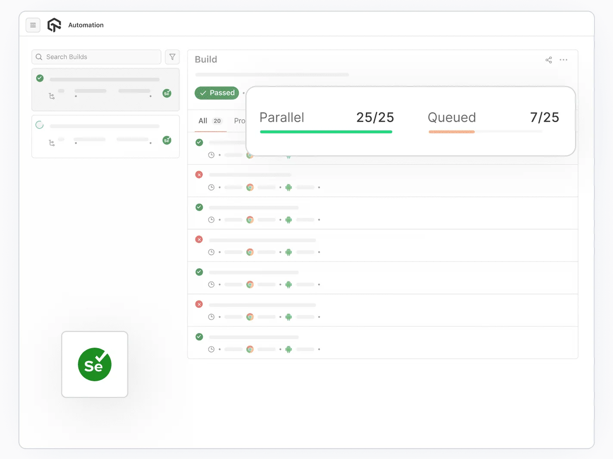Click the large Selenium logo tile
This screenshot has width=613, height=459.
95,364
